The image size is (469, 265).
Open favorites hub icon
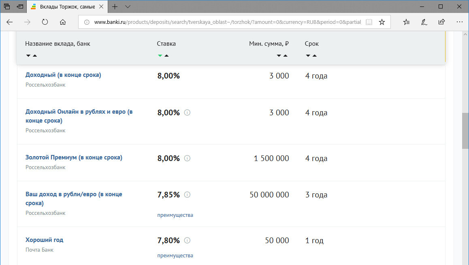406,22
